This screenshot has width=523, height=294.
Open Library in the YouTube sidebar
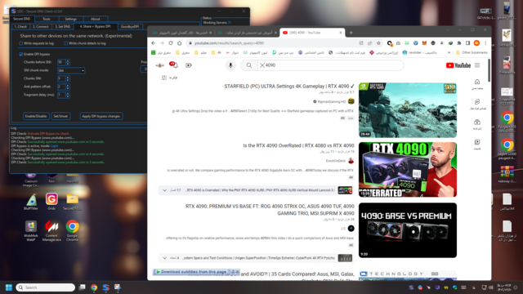(x=477, y=145)
